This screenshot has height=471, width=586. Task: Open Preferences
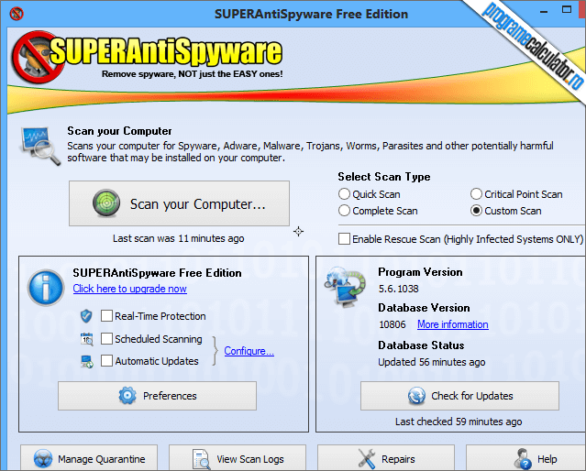(x=157, y=396)
